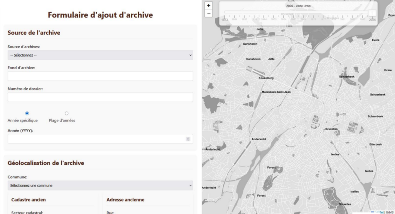Click the Koekelberg label on the map
This screenshot has height=214, width=395.
coord(266,78)
